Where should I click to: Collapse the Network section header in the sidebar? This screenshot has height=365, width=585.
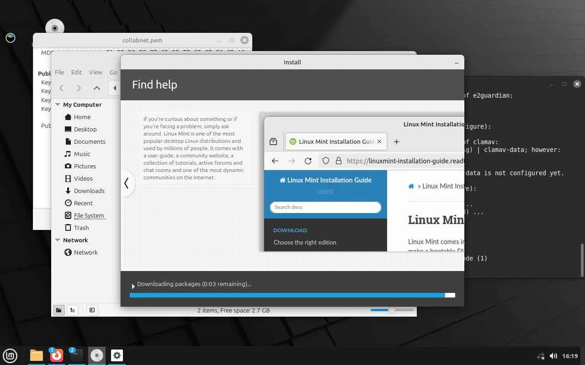(58, 240)
